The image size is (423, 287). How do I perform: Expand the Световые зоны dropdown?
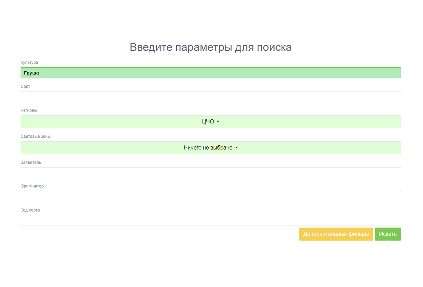tap(211, 148)
